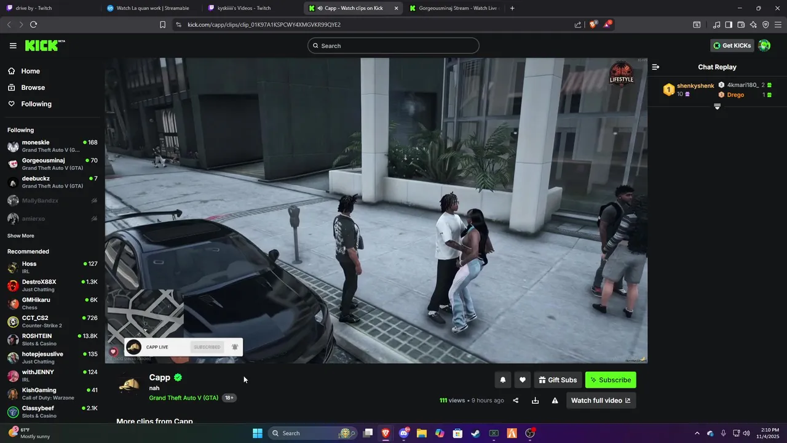
Task: Click the Brave Shields icon in address bar
Action: (x=593, y=25)
